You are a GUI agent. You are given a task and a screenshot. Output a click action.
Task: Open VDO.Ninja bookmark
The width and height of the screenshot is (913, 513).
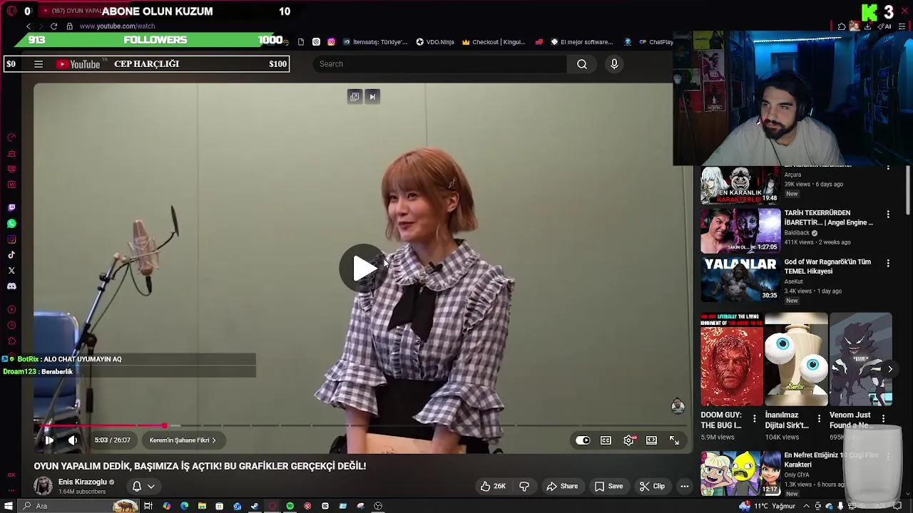[434, 42]
